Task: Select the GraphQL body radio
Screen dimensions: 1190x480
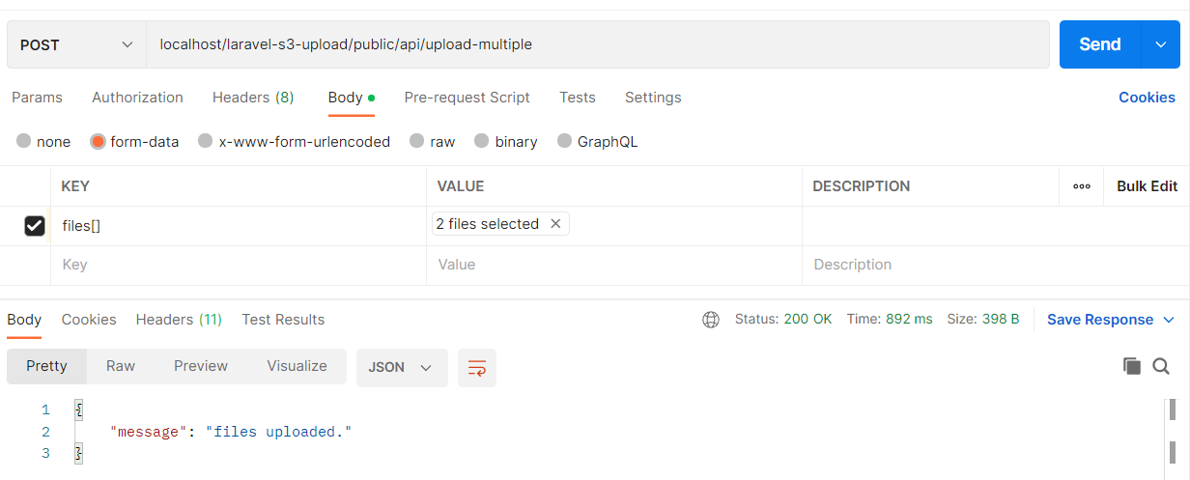Action: click(x=565, y=141)
